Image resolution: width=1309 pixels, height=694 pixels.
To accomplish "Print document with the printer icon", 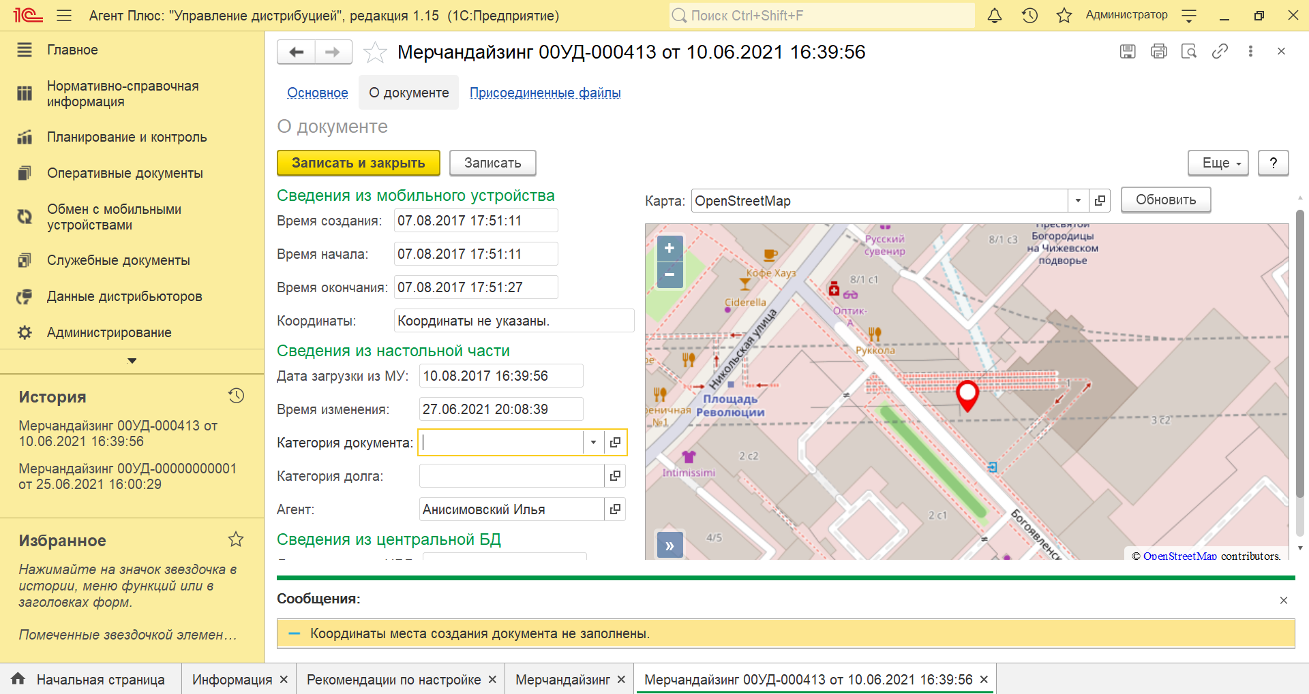I will pyautogui.click(x=1158, y=51).
